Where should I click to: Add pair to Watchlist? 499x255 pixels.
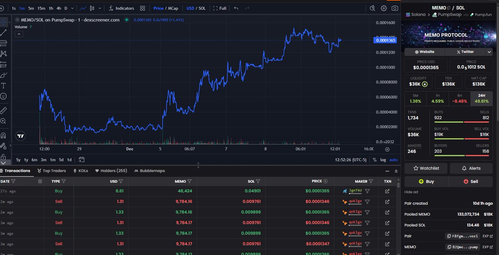[x=427, y=168]
